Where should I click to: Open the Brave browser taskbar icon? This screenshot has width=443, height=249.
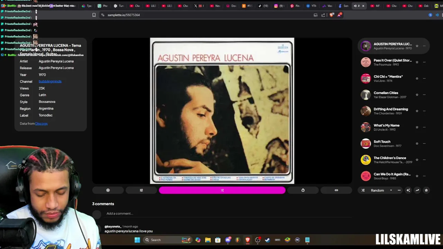247,240
